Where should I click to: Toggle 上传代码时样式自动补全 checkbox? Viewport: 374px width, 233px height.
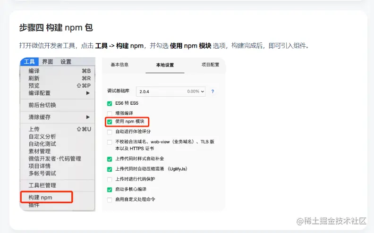pyautogui.click(x=110, y=159)
